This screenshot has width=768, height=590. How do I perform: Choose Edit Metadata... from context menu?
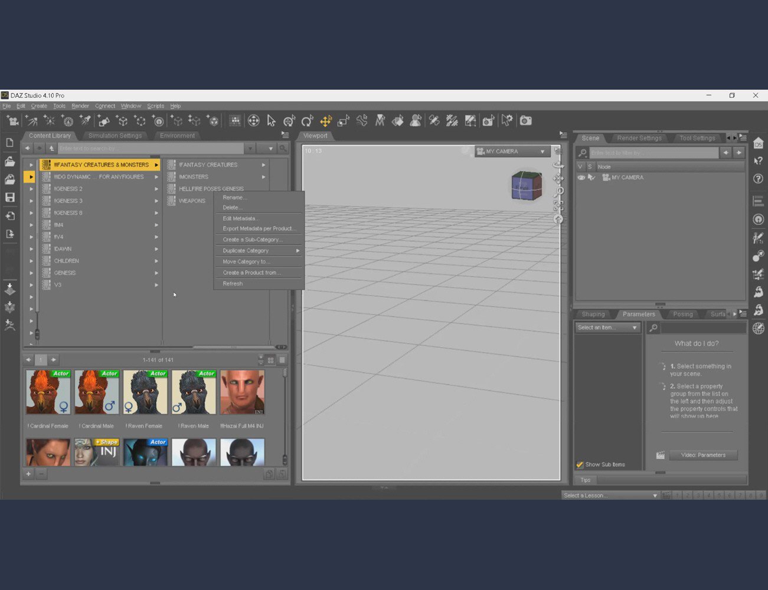pyautogui.click(x=259, y=218)
